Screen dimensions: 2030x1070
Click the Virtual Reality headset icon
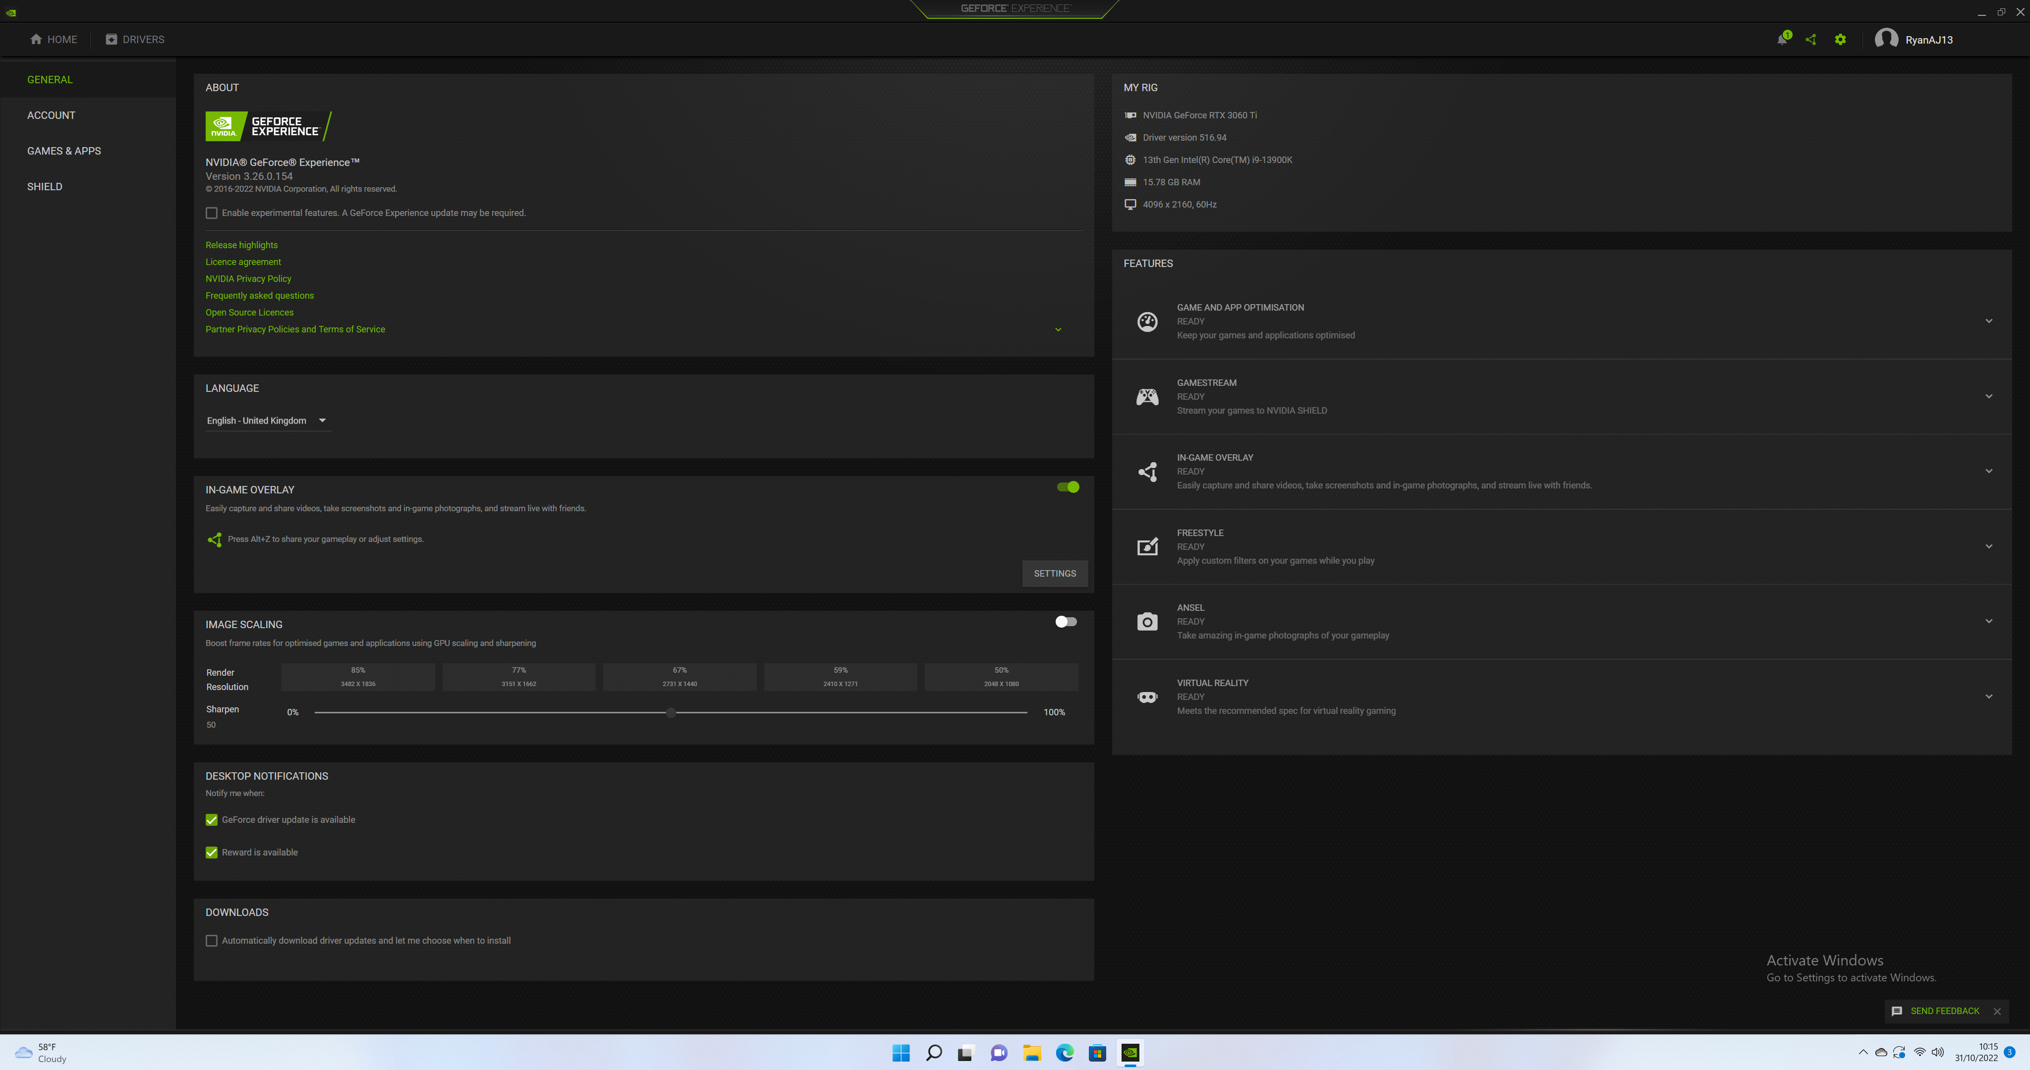1147,696
